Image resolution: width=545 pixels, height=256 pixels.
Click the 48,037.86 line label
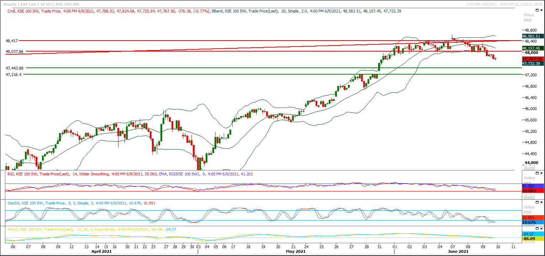pyautogui.click(x=14, y=51)
